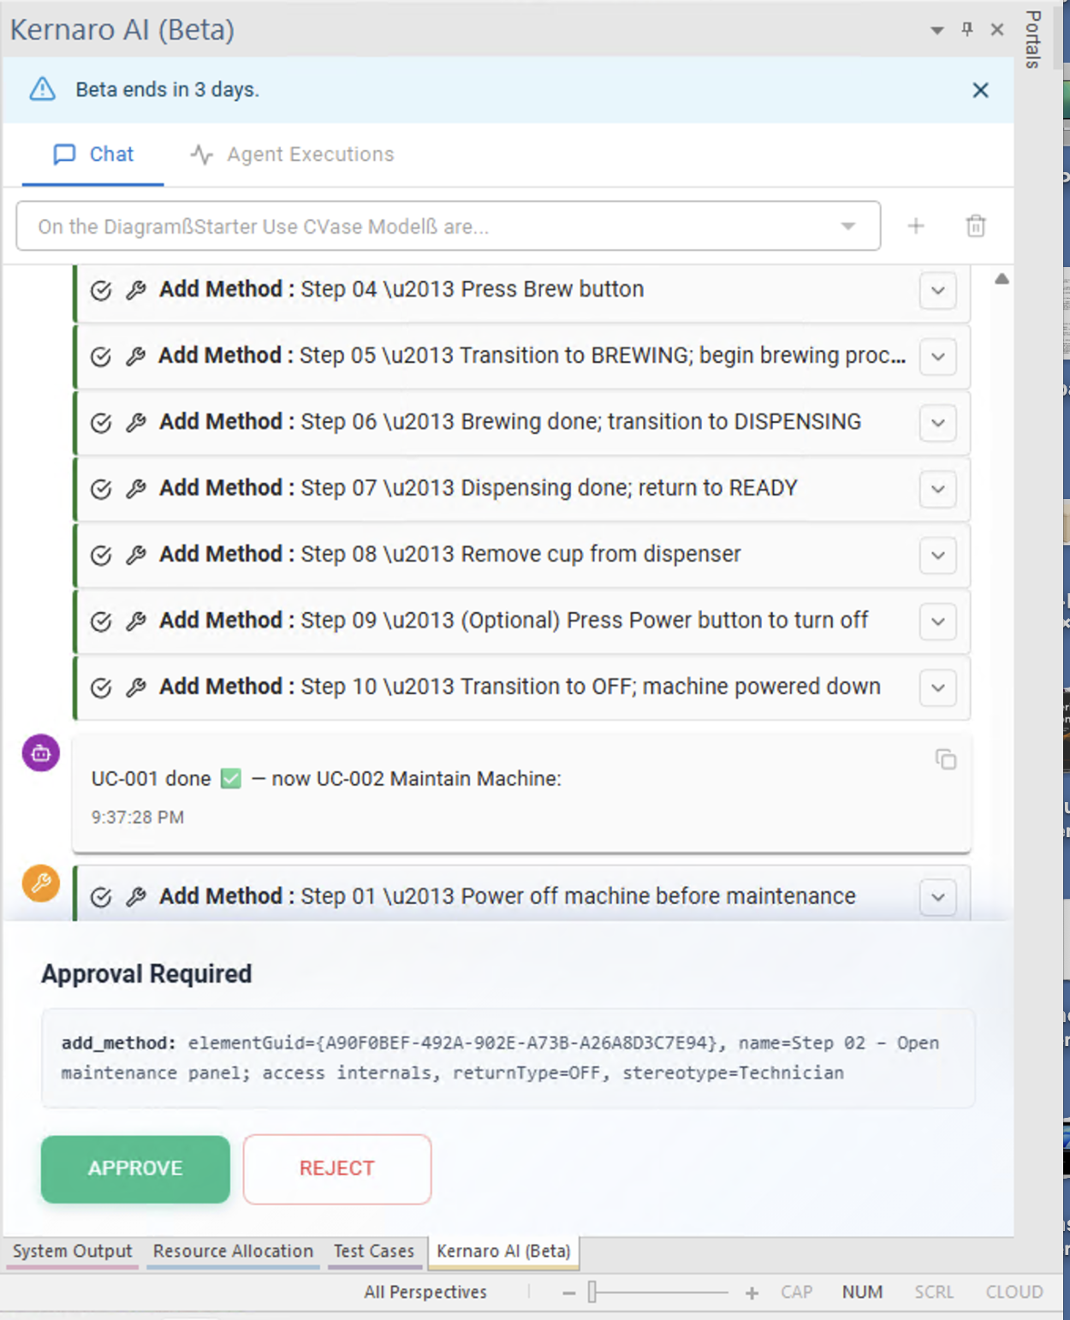Open the panel window position dropdown arrow
Screen dimensions: 1070x1320
tap(937, 31)
